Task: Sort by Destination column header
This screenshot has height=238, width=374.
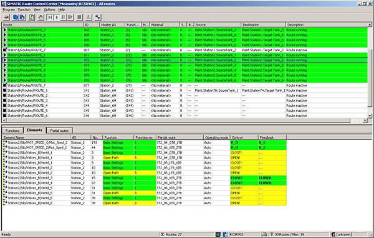Action: point(263,25)
